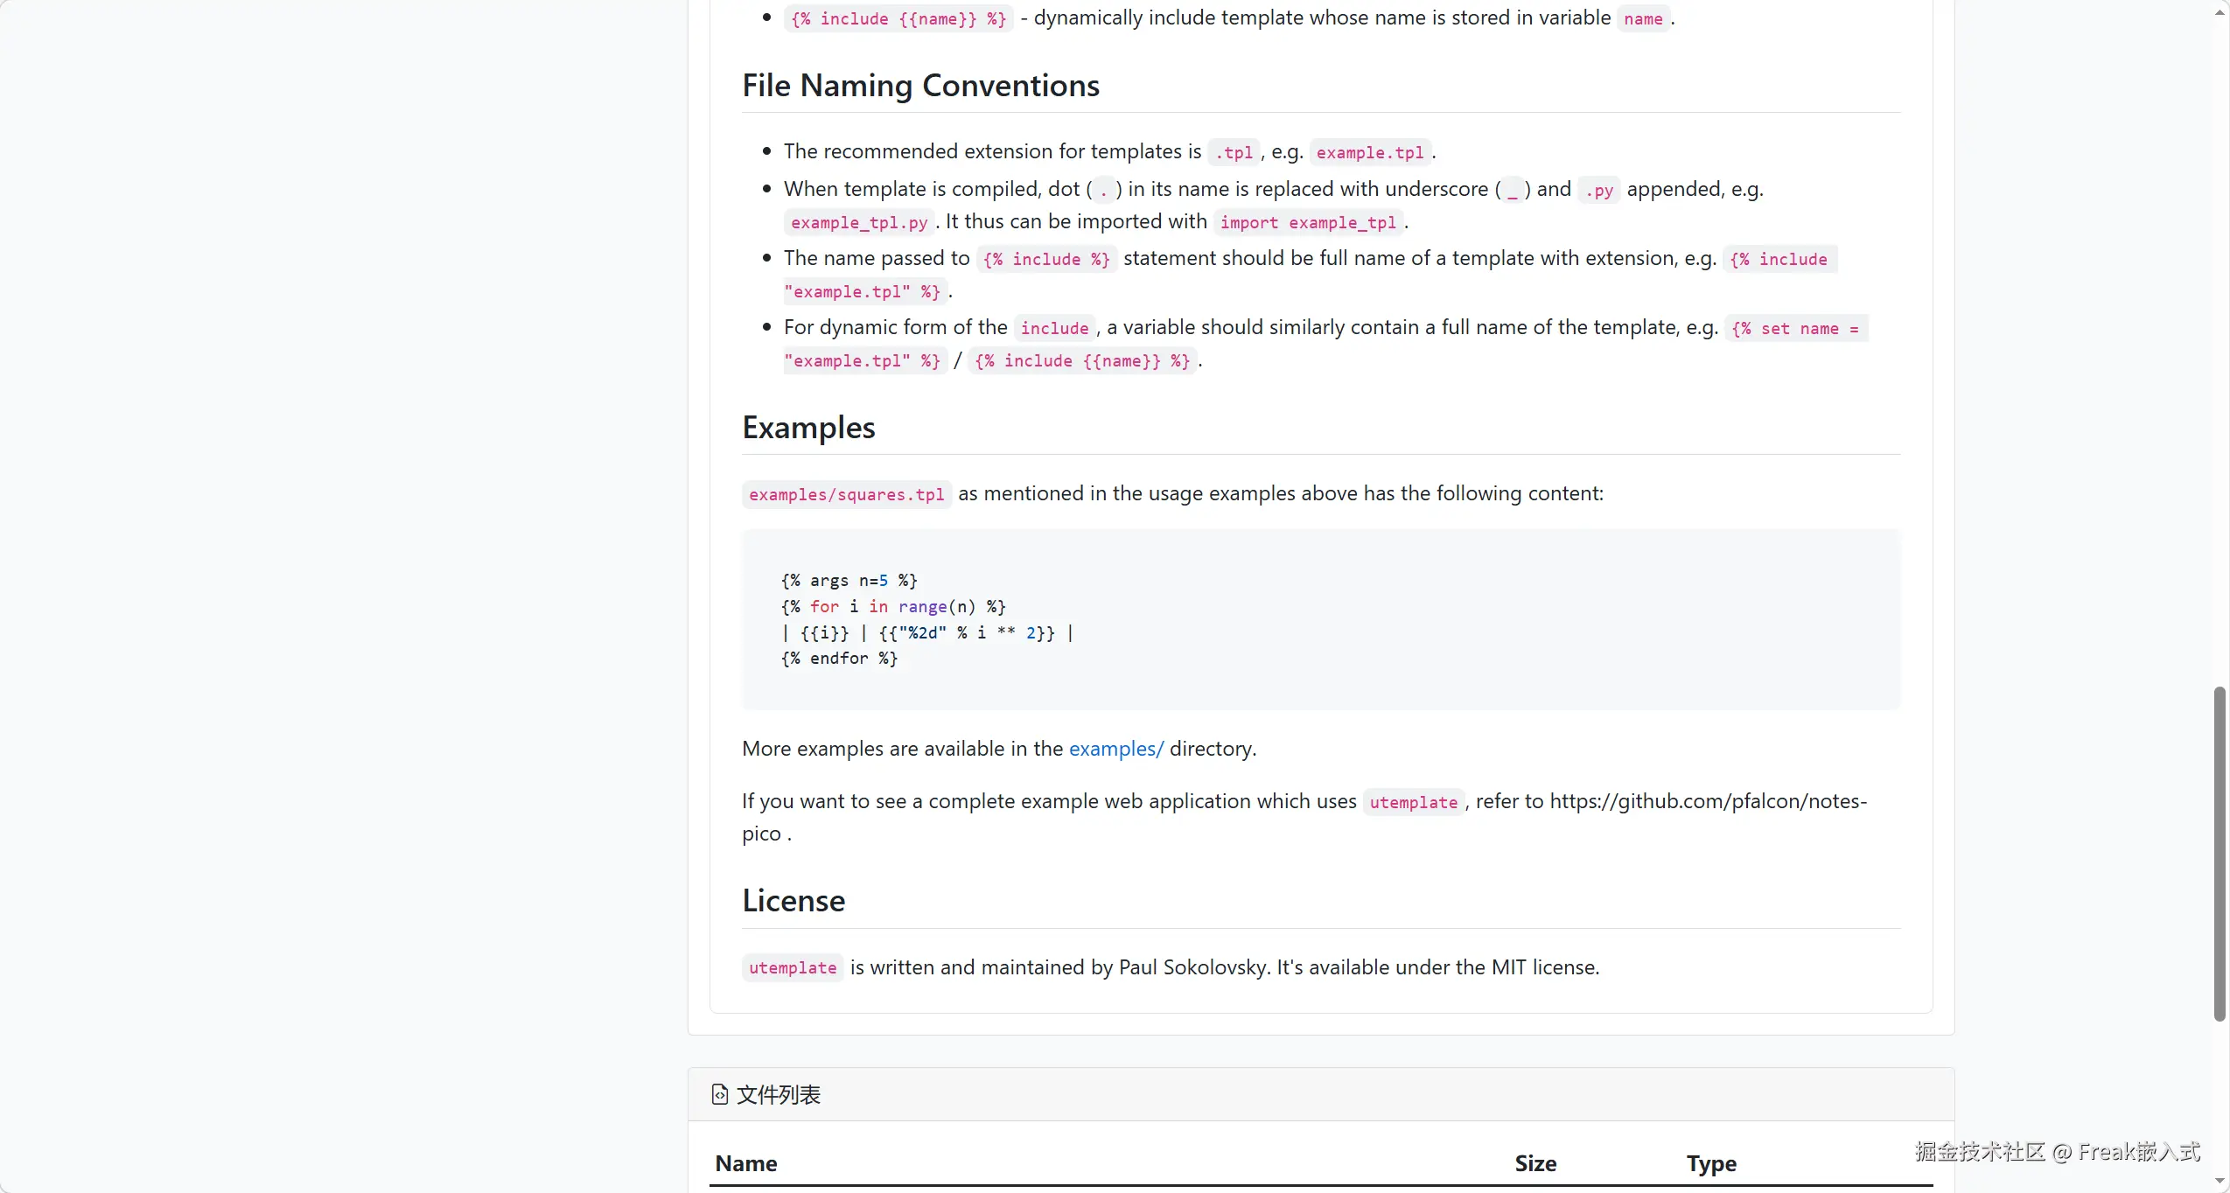This screenshot has width=2230, height=1193.
Task: Click the Examples section heading
Action: (x=808, y=428)
